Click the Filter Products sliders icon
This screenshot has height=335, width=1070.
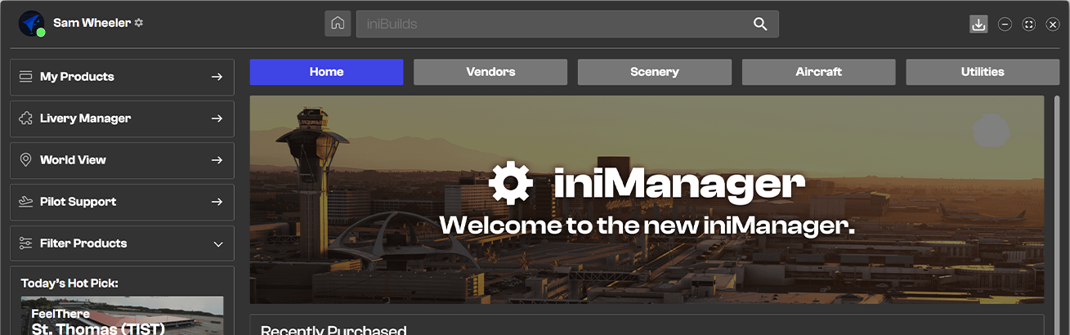click(x=25, y=243)
